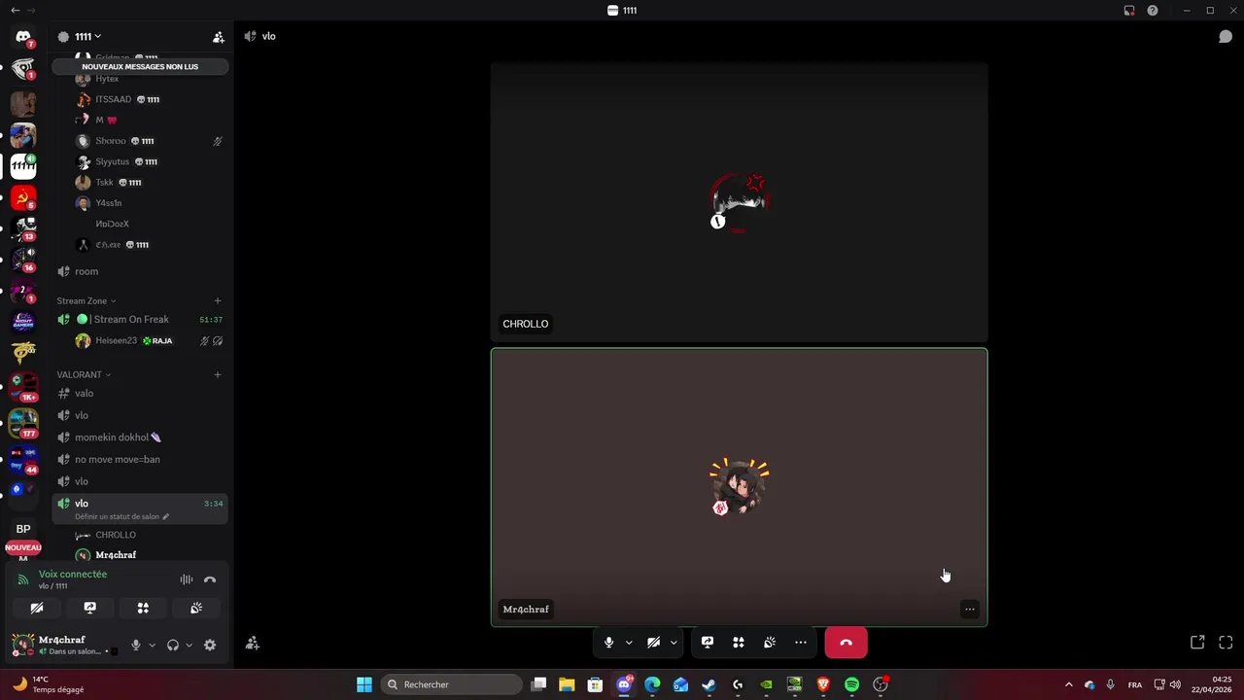Focus the CHROLLO video tile
This screenshot has width=1244, height=700.
[x=739, y=202]
